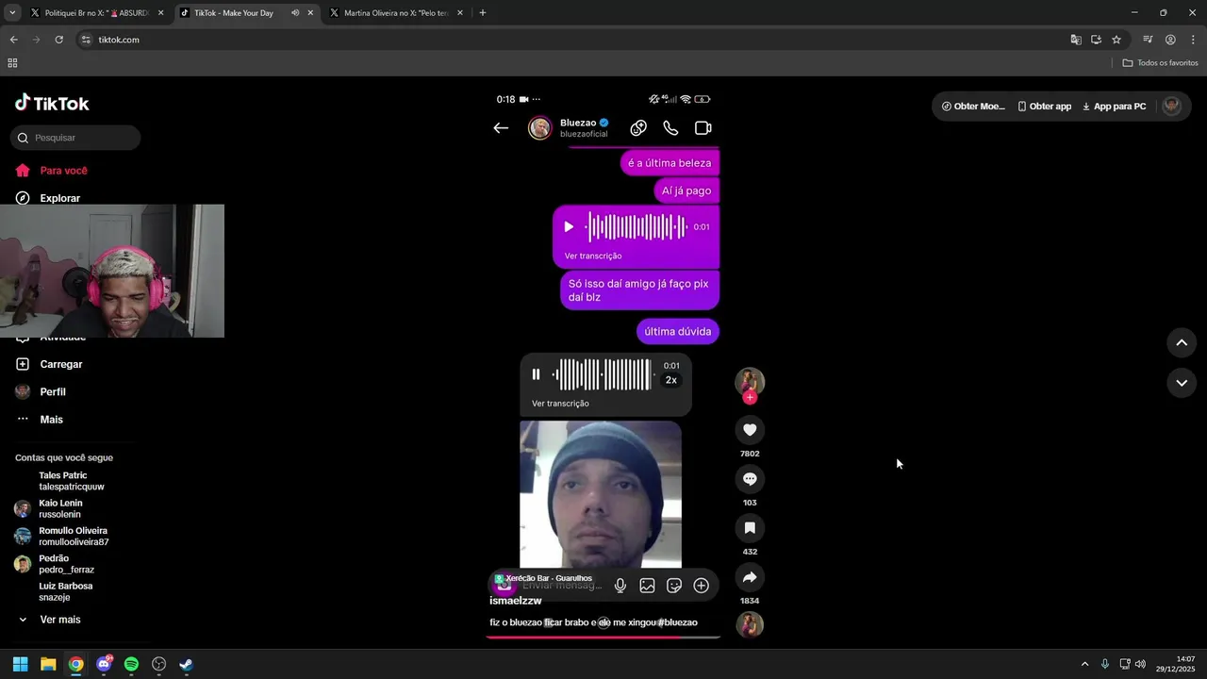Go to the next video arrow

pos(1182,383)
